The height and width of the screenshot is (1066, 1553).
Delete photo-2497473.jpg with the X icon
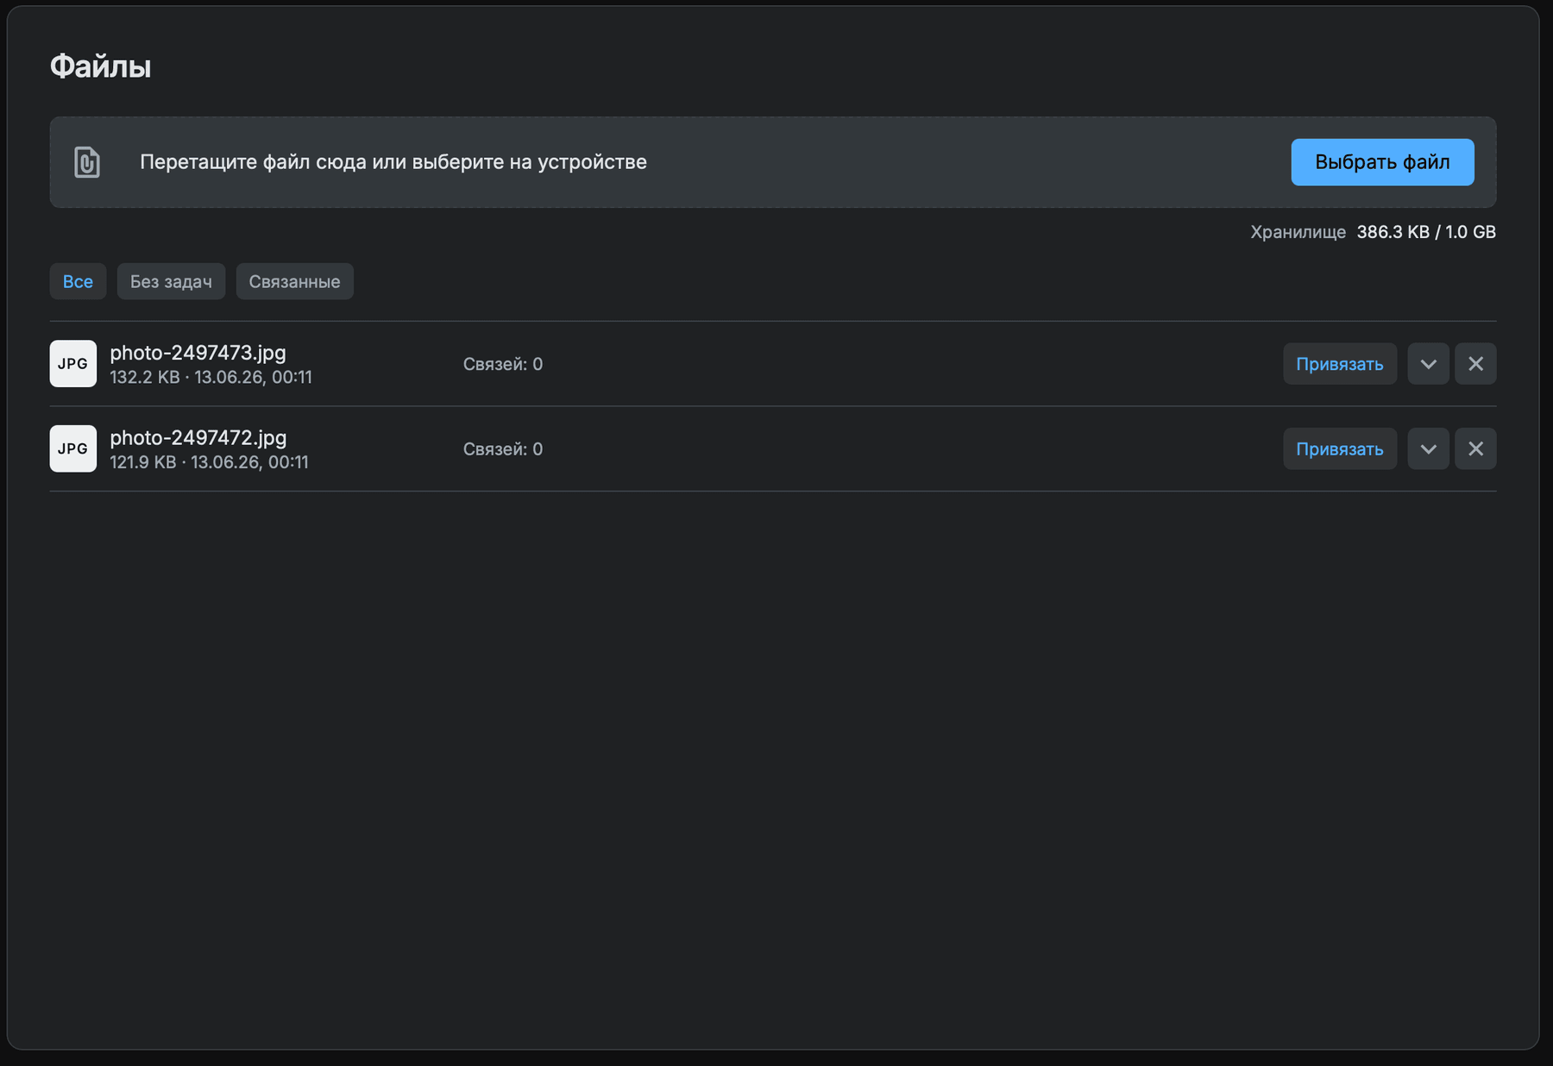coord(1475,364)
